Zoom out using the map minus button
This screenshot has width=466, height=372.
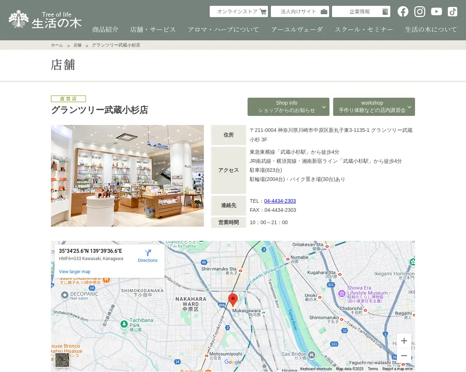point(404,356)
